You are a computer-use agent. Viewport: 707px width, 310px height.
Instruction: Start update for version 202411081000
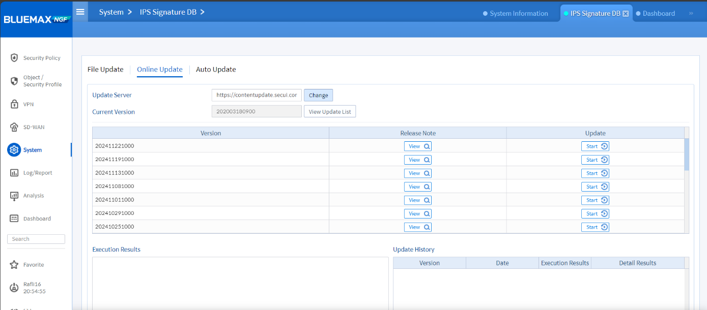point(596,187)
